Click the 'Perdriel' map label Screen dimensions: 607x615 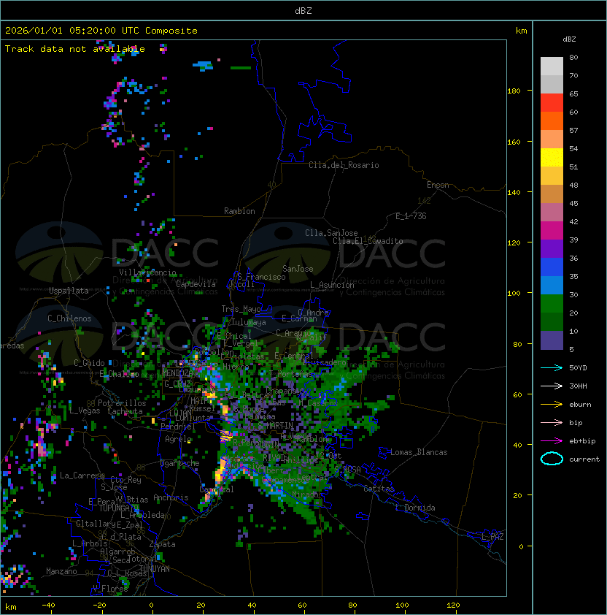178,427
